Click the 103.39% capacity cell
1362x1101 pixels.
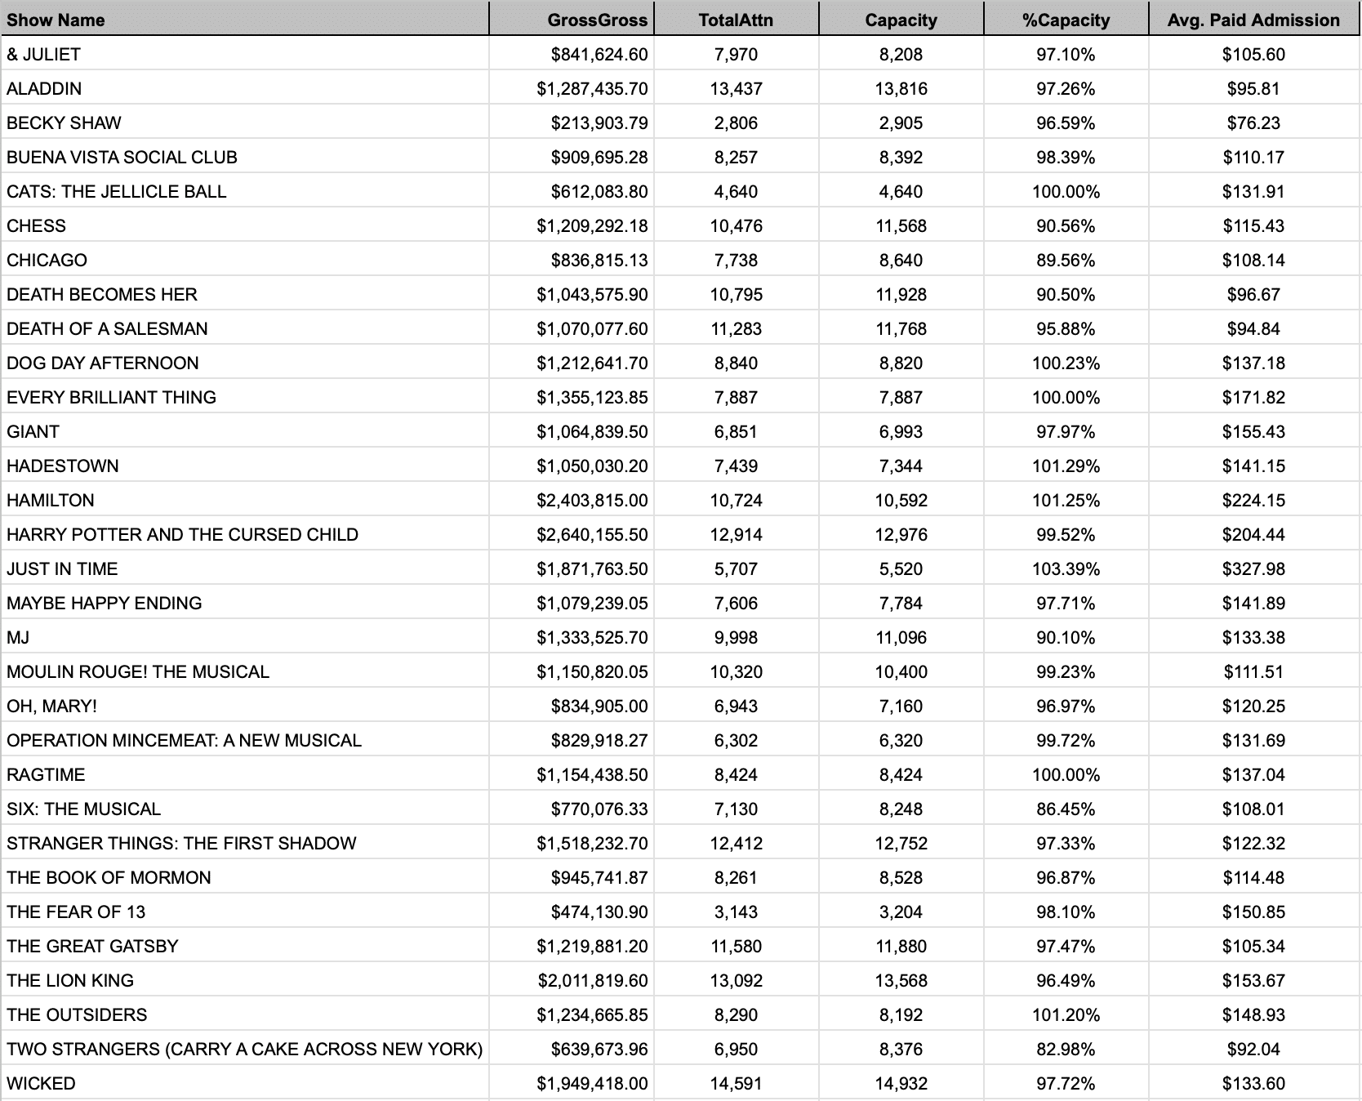click(1066, 568)
